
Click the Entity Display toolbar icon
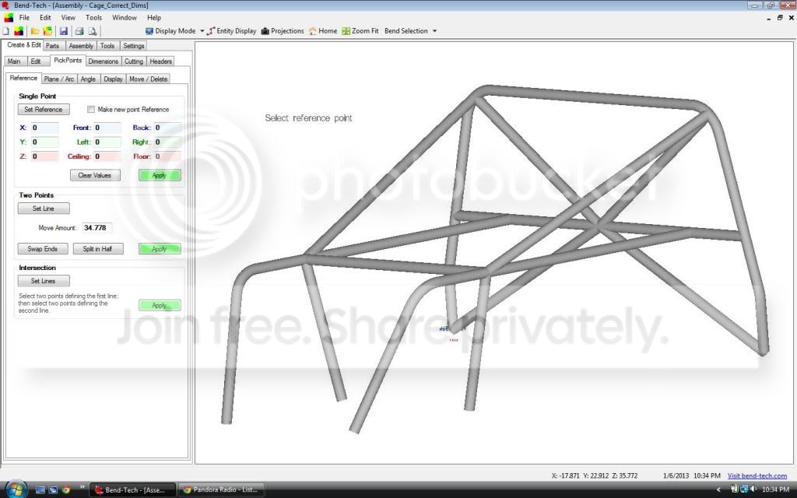click(211, 31)
